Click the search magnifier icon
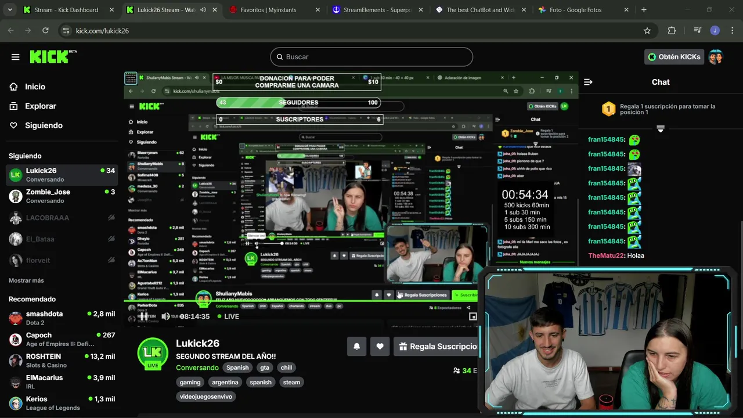743x418 pixels. coord(280,57)
